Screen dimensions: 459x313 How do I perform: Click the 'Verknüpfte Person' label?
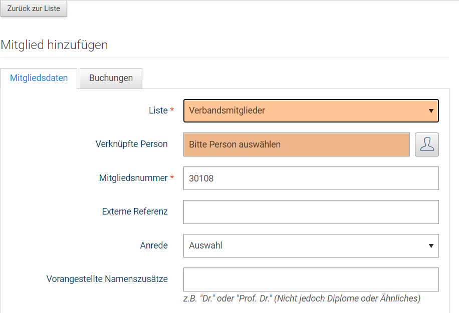coord(131,144)
